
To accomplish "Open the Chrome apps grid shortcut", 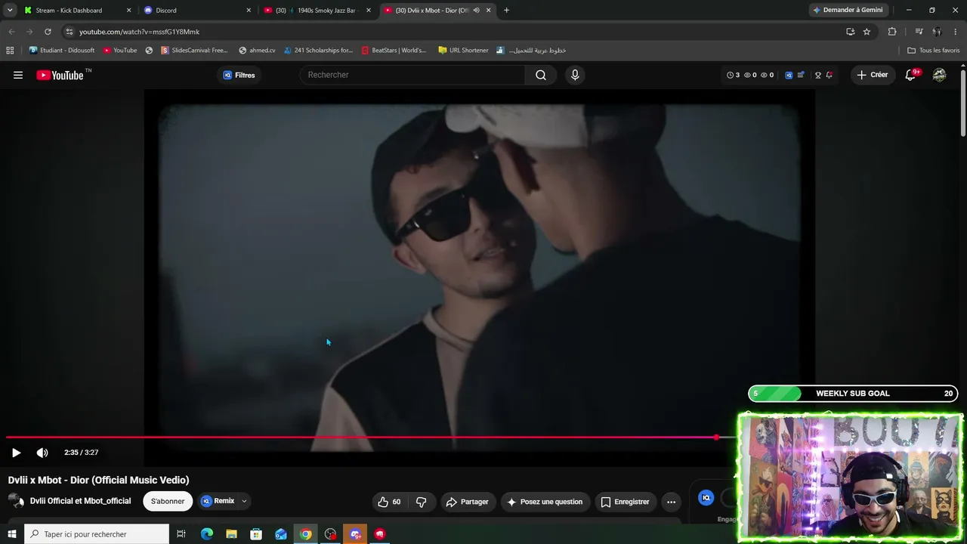I will point(10,51).
